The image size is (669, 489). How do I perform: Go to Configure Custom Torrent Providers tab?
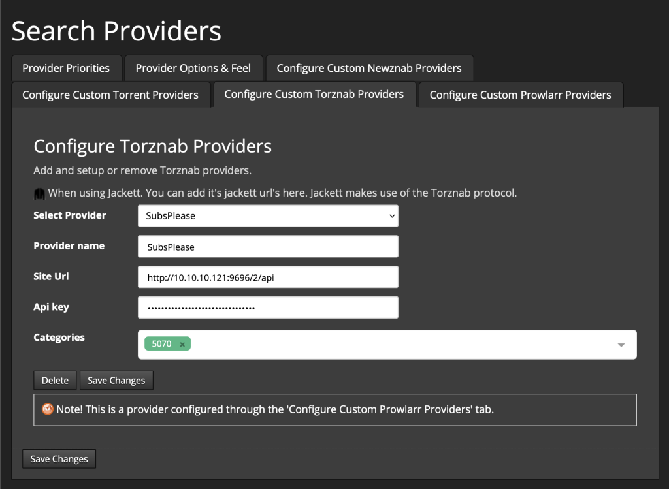[110, 95]
